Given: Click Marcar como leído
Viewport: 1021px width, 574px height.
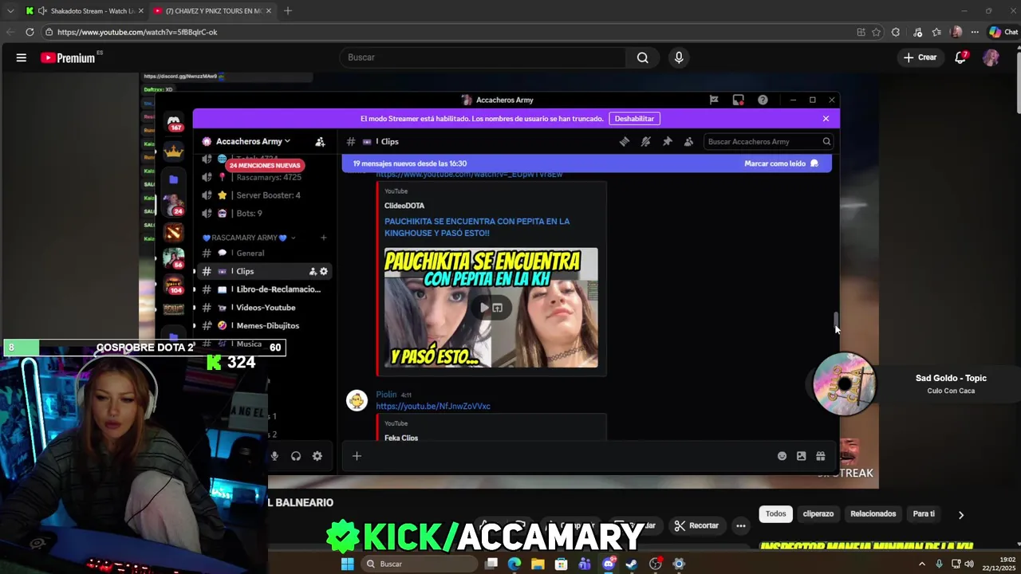Looking at the screenshot, I should (781, 163).
